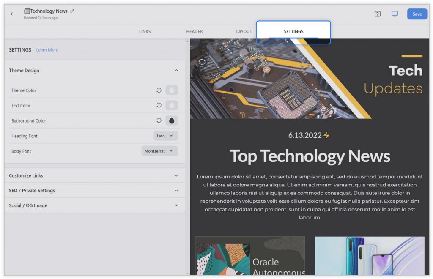Viewport: 433px width, 279px height.
Task: Click the reset arrow next to Text Color
Action: pos(158,105)
